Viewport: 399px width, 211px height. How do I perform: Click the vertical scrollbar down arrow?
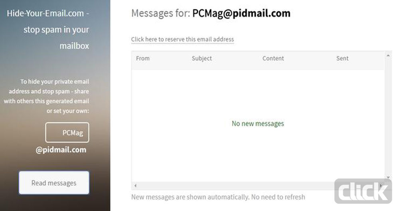388,177
